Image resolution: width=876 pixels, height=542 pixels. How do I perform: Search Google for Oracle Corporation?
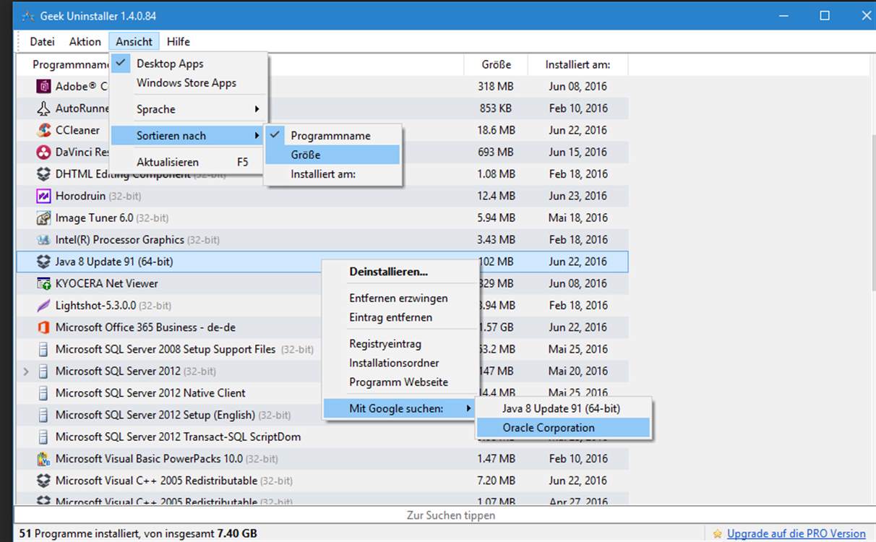[x=563, y=428]
